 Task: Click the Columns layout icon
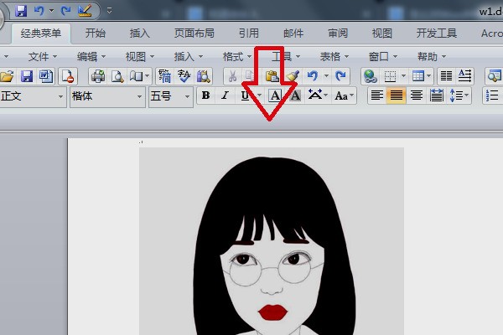click(446, 76)
